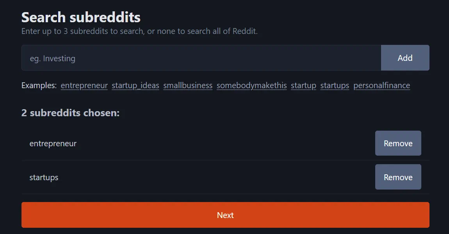This screenshot has width=449, height=234.
Task: Focus the box showing 'eg. Investing' placeholder
Action: [201, 58]
